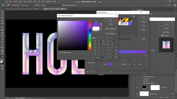177x99 pixels.
Task: Hide the Gradient Overlay effect
Action: click(144, 83)
